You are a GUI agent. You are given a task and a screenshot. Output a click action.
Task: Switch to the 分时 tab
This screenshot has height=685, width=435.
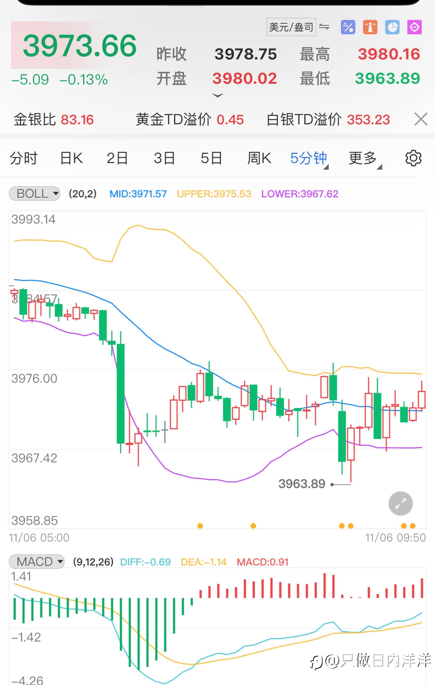click(24, 159)
